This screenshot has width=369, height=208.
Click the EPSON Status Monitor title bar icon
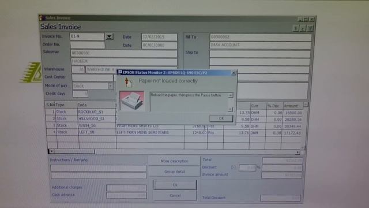[x=119, y=72]
